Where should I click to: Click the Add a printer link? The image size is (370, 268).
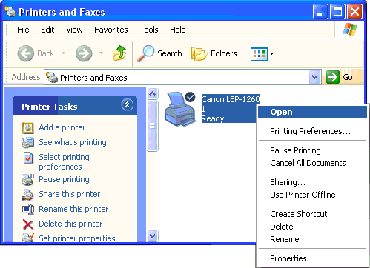tap(62, 127)
